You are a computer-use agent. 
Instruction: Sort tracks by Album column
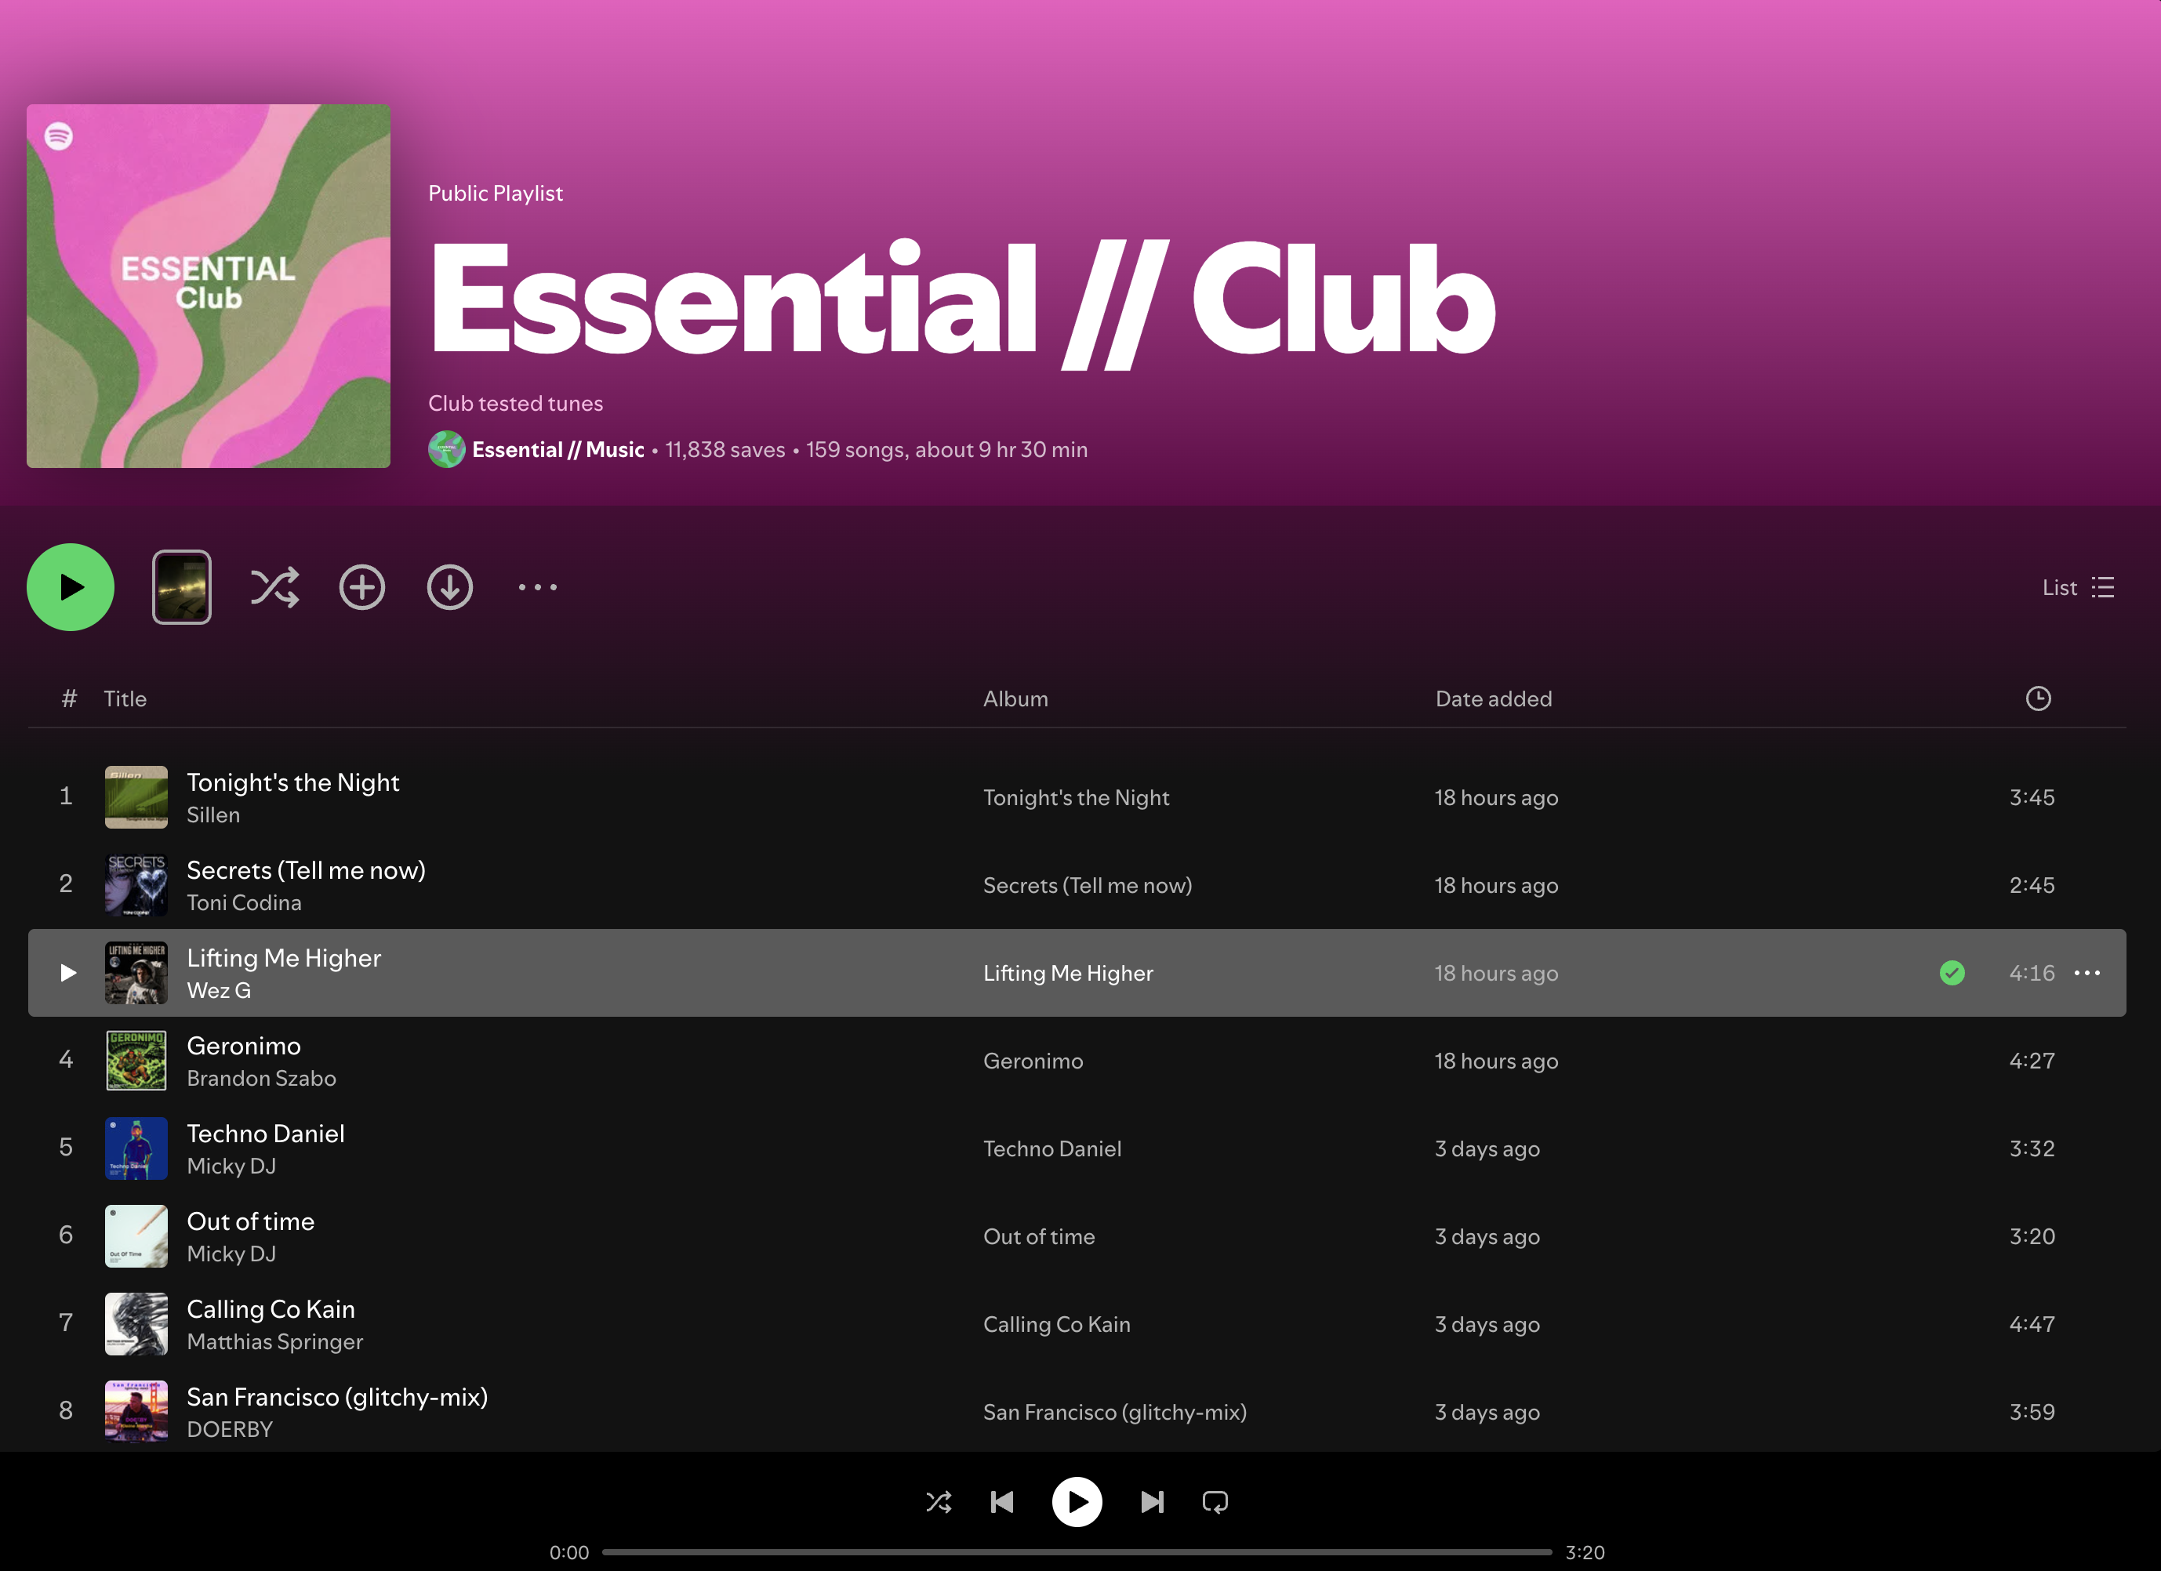point(1015,698)
